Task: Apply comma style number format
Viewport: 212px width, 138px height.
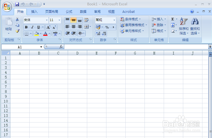Action: 113,27
